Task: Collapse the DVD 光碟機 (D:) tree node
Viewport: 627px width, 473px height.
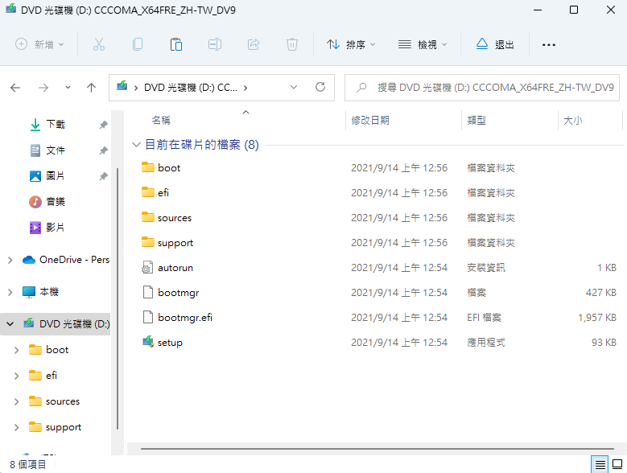Action: (x=10, y=324)
